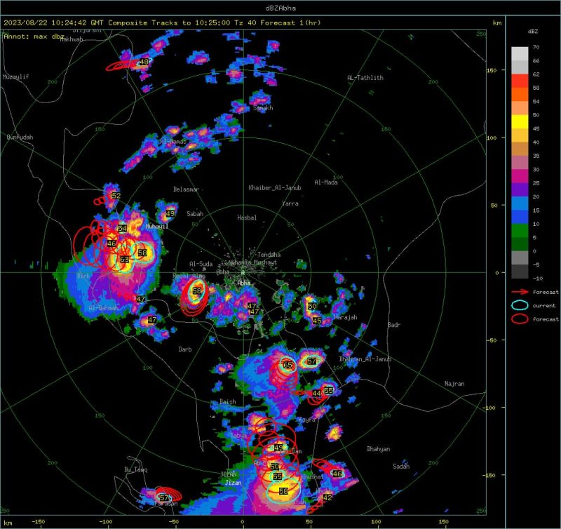Click the storm cell marker labeled 45
Image resolution: width=561 pixels, height=529 pixels.
pyautogui.click(x=317, y=321)
